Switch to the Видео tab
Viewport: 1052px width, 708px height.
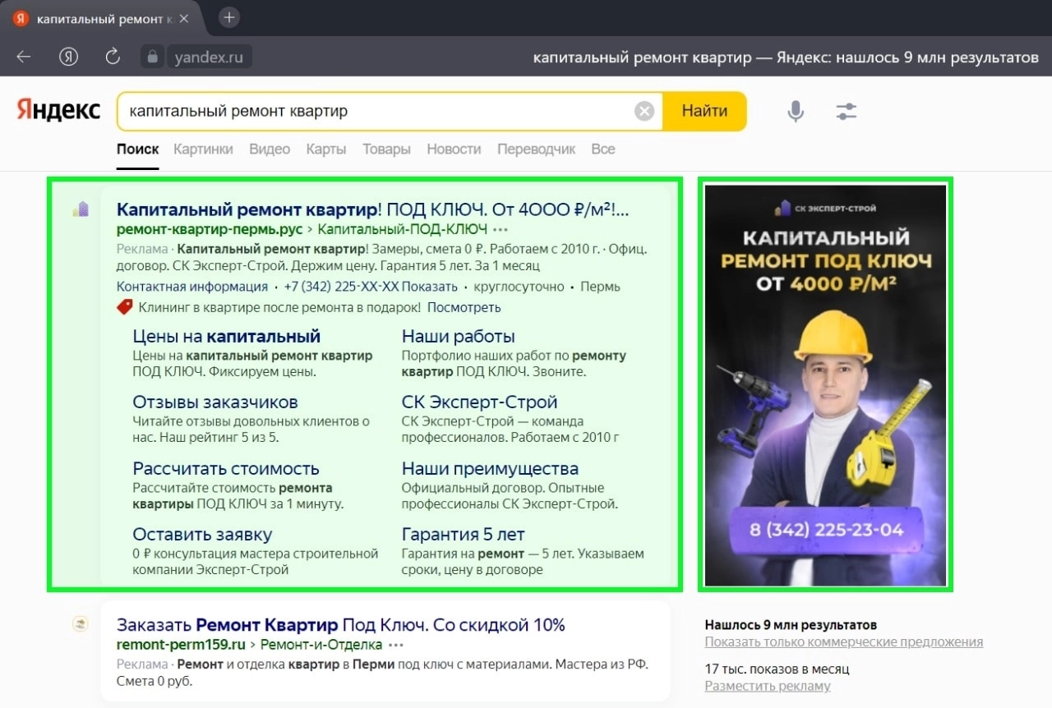point(270,149)
